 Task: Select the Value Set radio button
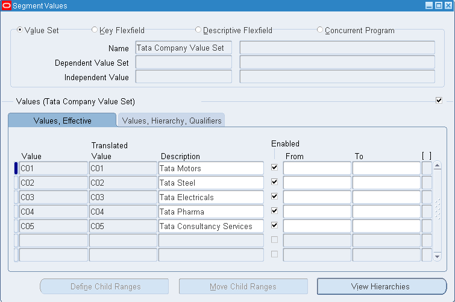pos(20,30)
